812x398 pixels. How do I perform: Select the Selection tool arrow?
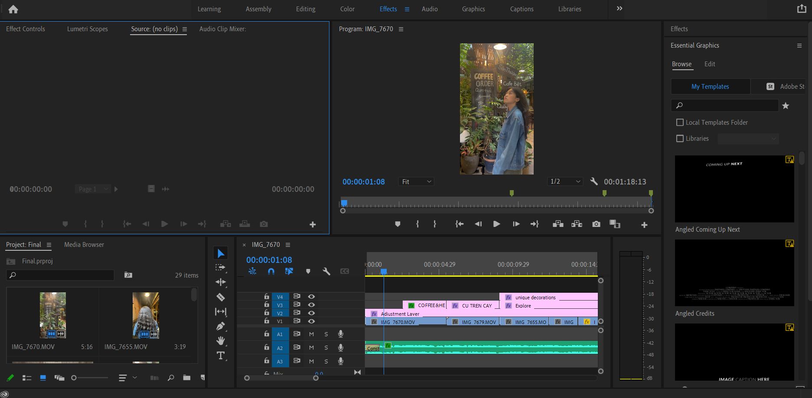221,253
